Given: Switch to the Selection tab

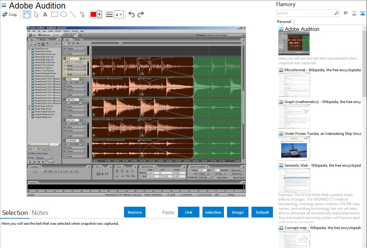Looking at the screenshot, I should coord(15,213).
